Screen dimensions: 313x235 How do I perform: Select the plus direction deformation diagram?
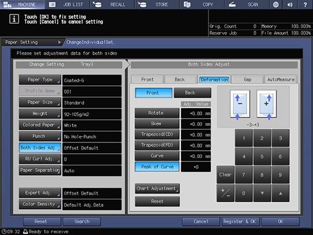pos(266,104)
